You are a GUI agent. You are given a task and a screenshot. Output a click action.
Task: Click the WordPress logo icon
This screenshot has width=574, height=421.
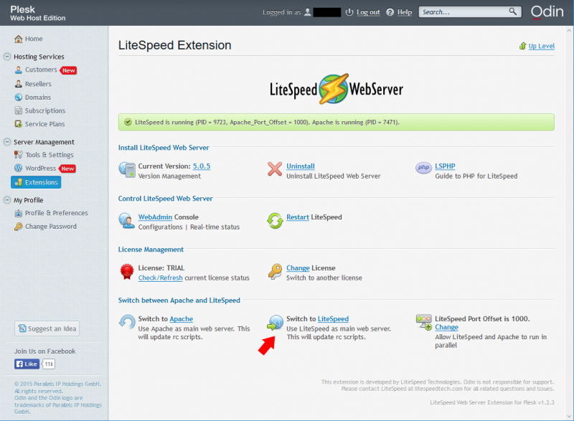(19, 169)
